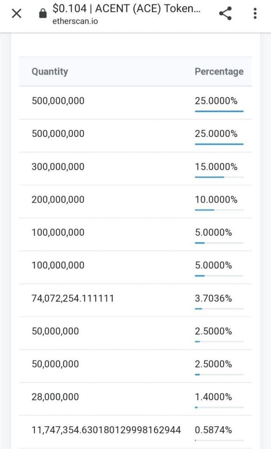This screenshot has height=449, width=271.
Task: Select the Quantity column header
Action: click(x=50, y=71)
